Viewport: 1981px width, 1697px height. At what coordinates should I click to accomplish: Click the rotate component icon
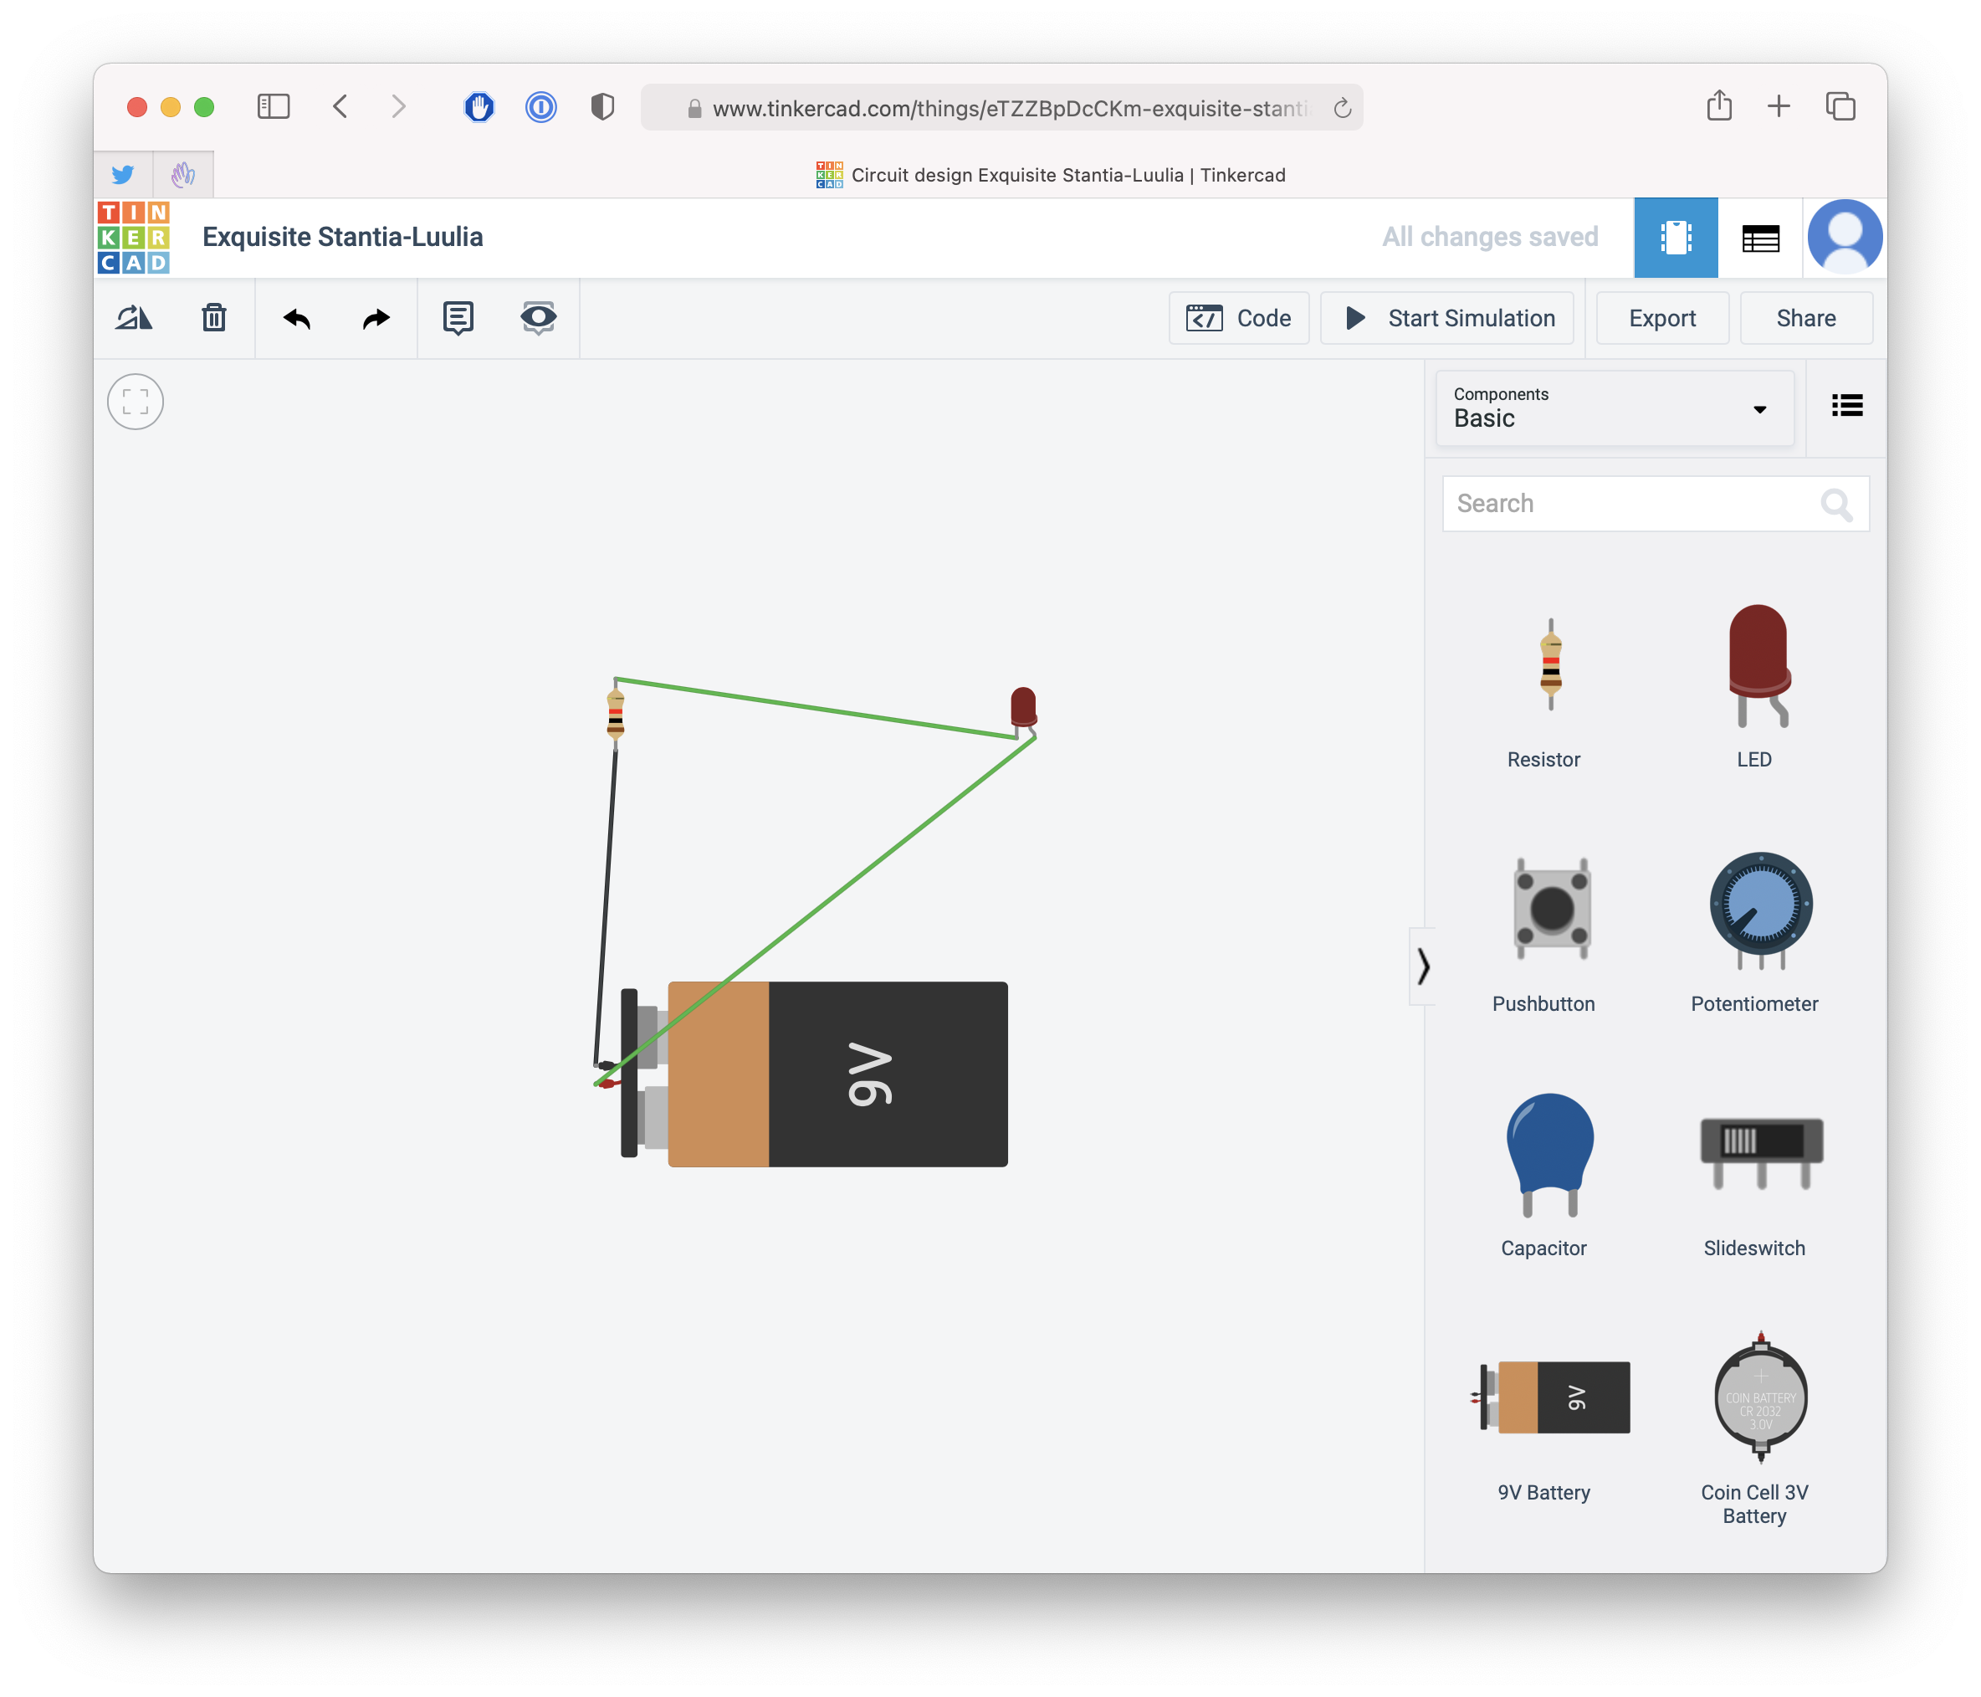tap(134, 318)
